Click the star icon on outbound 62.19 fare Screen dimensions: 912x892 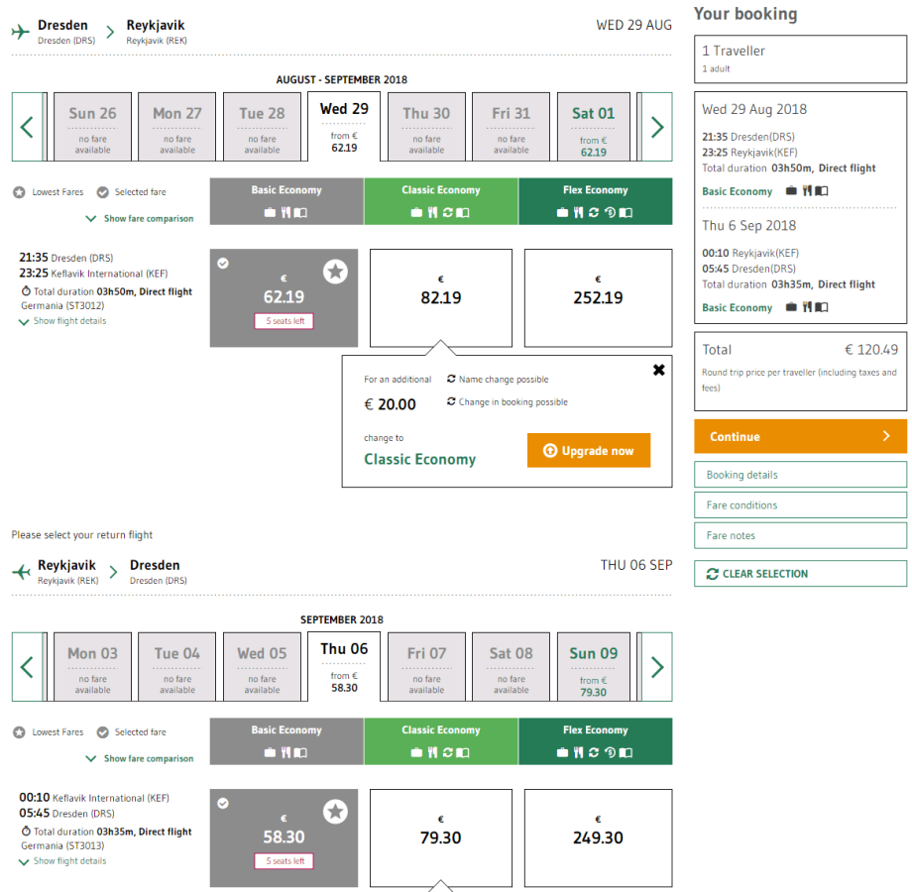click(x=335, y=272)
